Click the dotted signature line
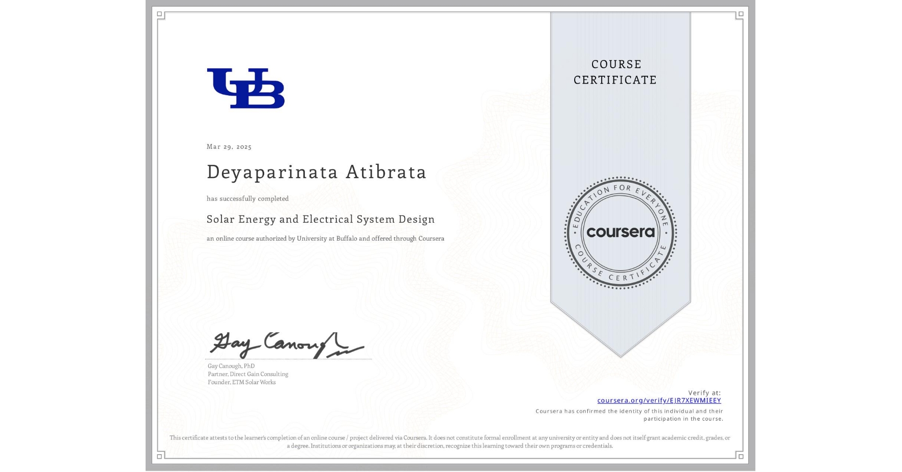Viewport: 902px width, 472px height. pos(289,359)
